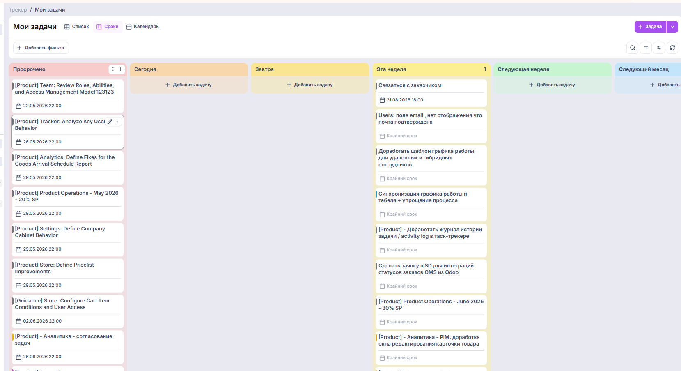681x371 pixels.
Task: Click the Эта неделя column header
Action: coord(431,69)
